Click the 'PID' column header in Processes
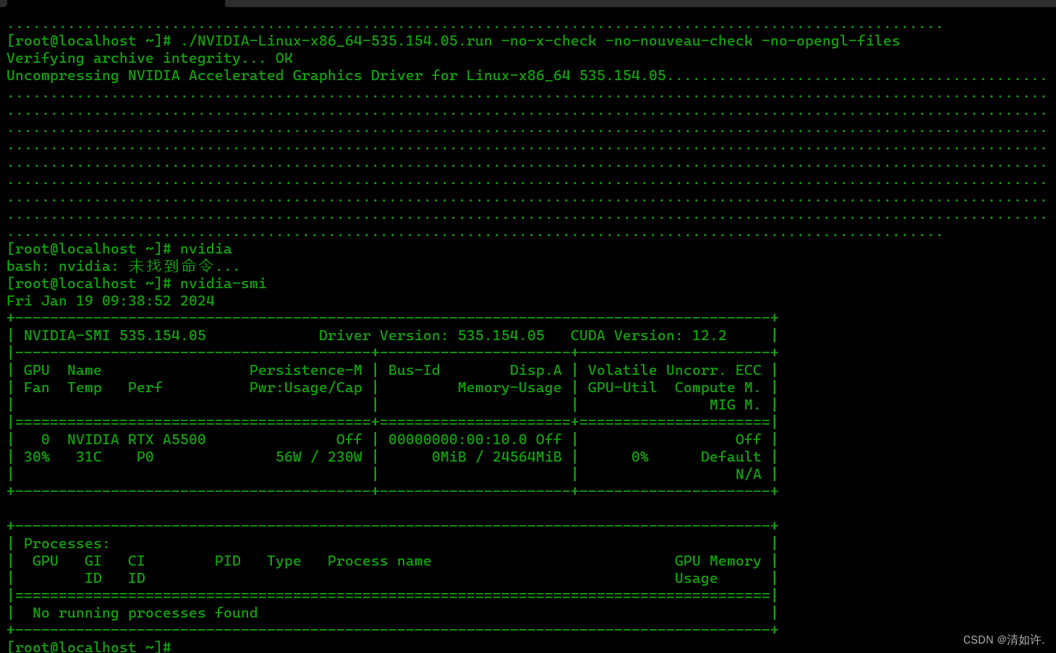The image size is (1056, 653). point(228,561)
